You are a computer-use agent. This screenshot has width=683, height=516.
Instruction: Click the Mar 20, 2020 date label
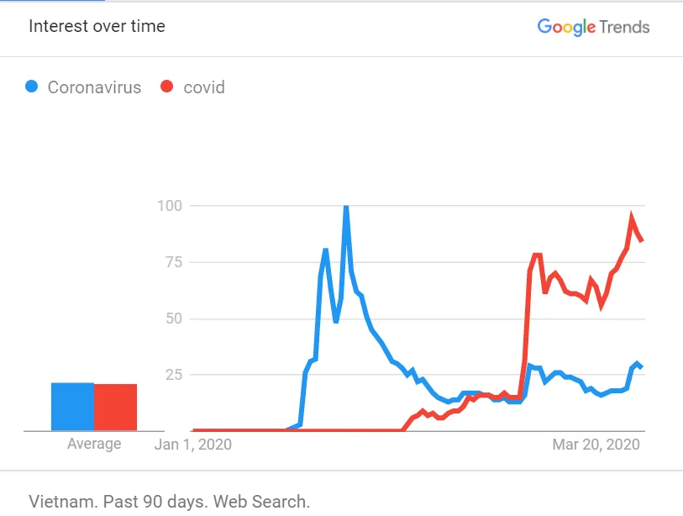pyautogui.click(x=596, y=444)
